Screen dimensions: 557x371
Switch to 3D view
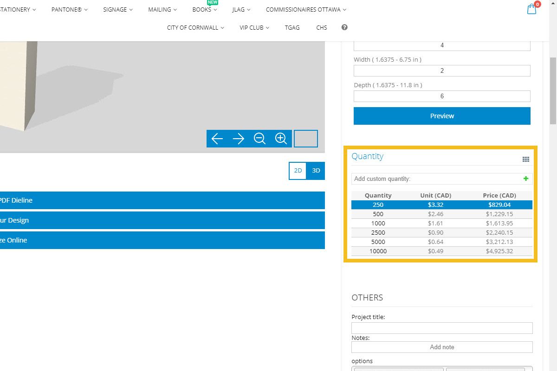point(316,171)
